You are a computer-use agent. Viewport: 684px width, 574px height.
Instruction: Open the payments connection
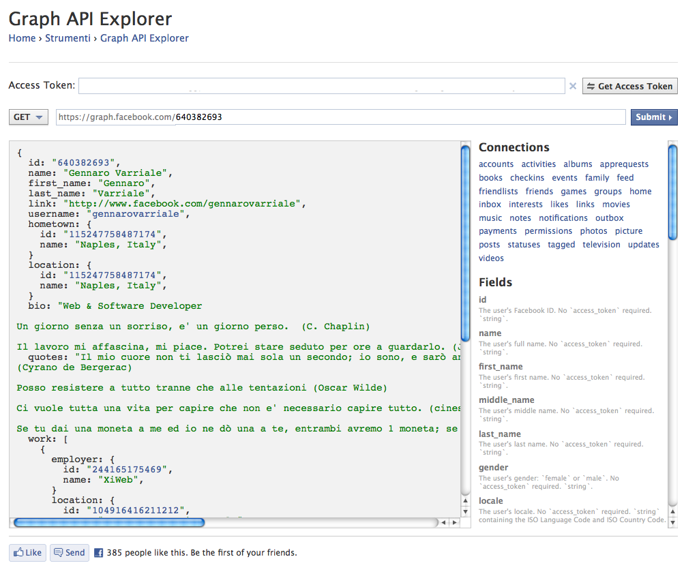(498, 231)
